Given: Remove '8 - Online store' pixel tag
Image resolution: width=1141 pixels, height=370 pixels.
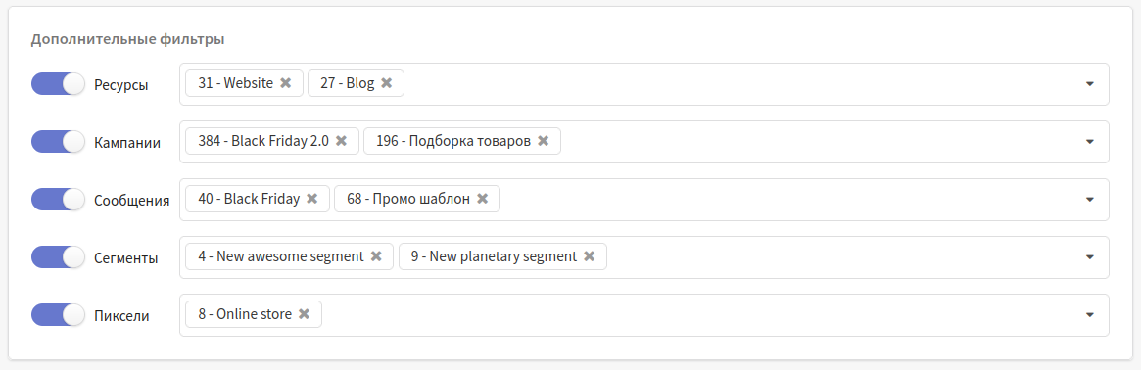Looking at the screenshot, I should 305,314.
